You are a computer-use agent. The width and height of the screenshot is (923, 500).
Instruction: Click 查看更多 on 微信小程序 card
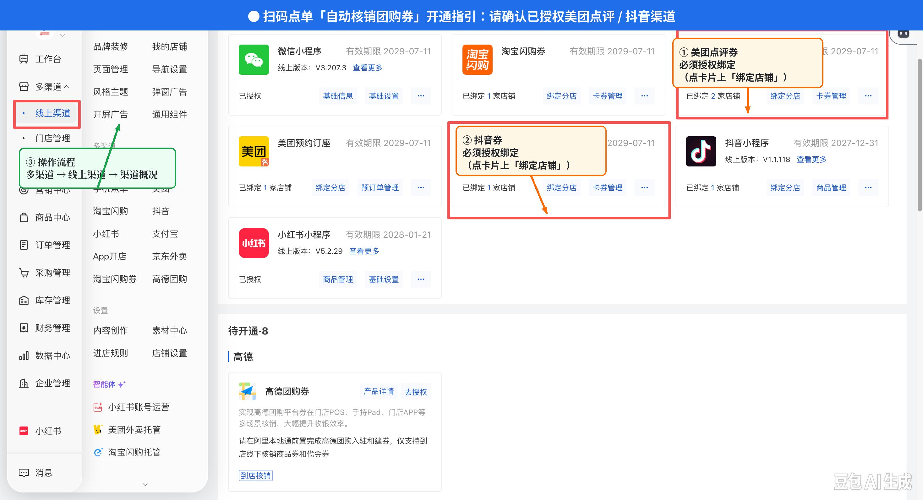[368, 68]
